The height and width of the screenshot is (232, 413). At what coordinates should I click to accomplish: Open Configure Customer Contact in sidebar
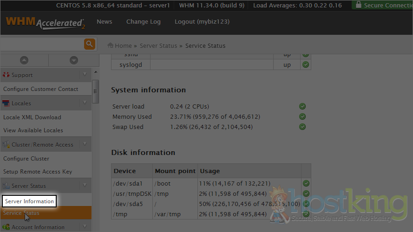[x=40, y=89]
